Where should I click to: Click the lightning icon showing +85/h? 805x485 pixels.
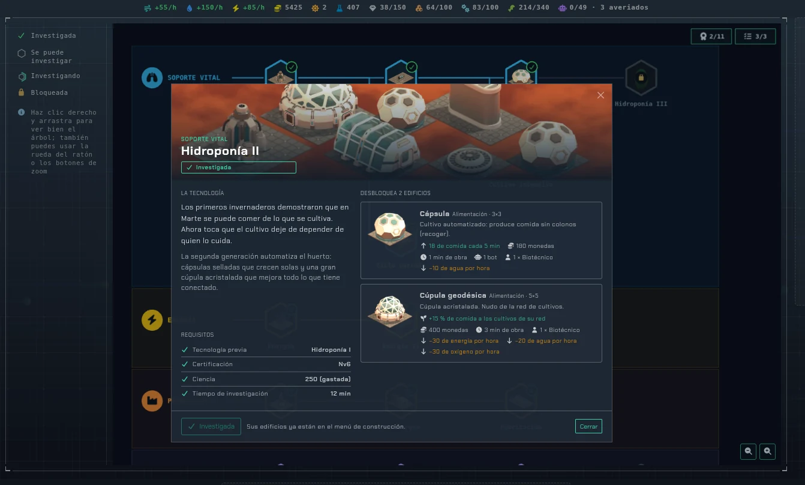tap(236, 8)
